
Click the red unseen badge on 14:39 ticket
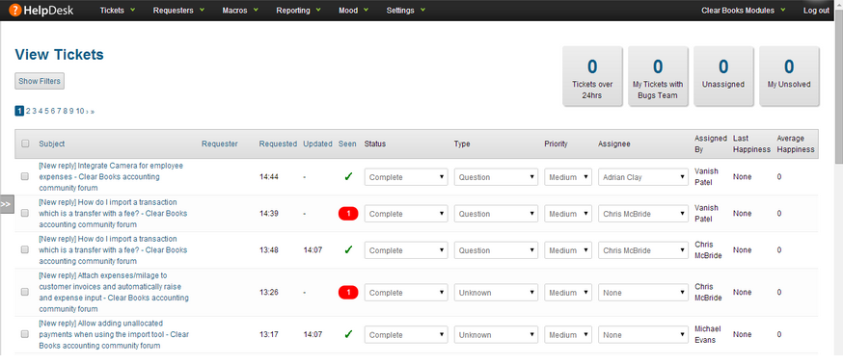point(348,214)
